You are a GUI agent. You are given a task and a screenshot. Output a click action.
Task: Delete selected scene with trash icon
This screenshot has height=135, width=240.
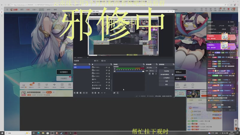coord(77,93)
